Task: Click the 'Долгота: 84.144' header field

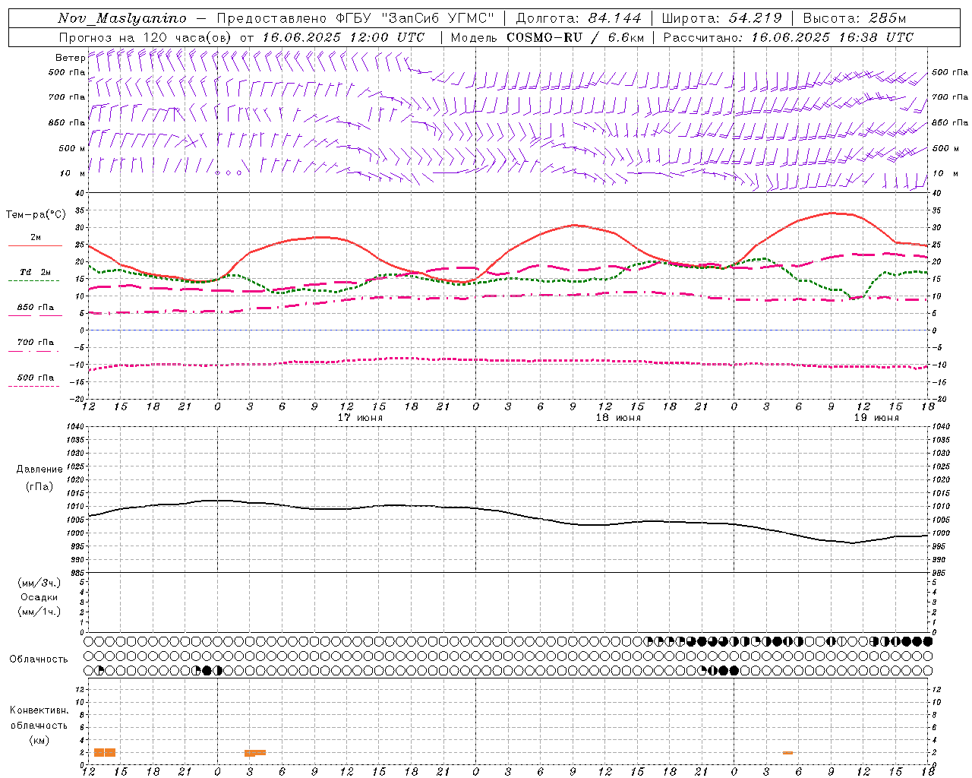Action: coord(579,18)
